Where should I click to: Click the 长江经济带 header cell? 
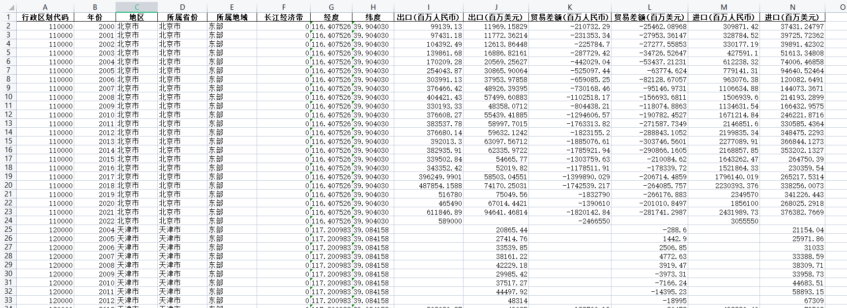(x=284, y=17)
